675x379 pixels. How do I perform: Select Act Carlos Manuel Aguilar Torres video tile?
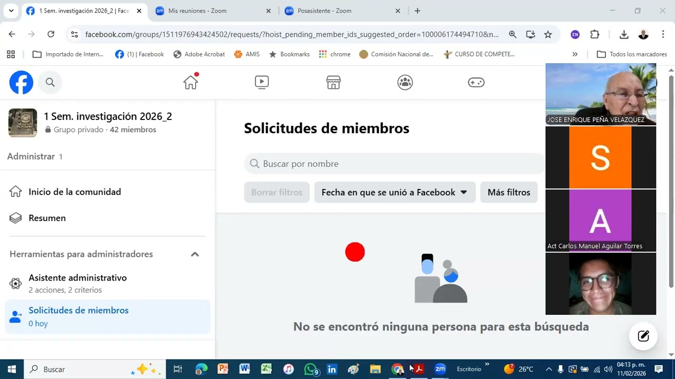(601, 220)
